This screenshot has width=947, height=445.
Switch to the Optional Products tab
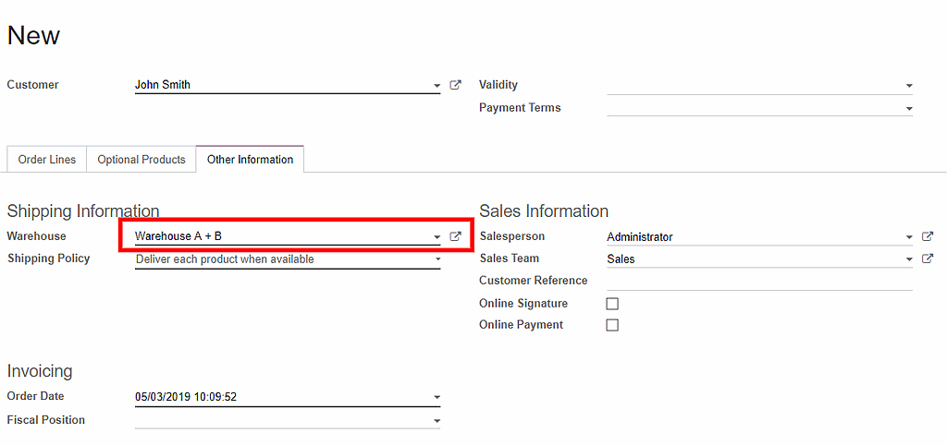click(141, 160)
